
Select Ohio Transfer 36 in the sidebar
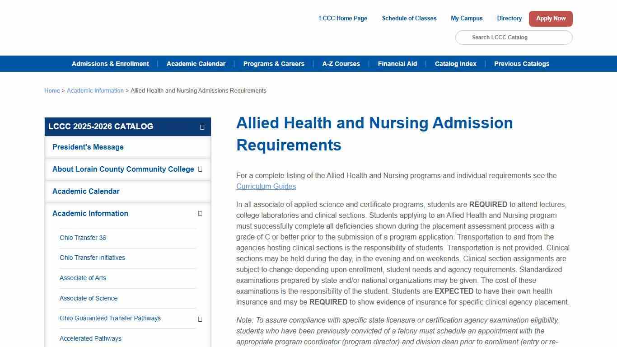pos(83,238)
